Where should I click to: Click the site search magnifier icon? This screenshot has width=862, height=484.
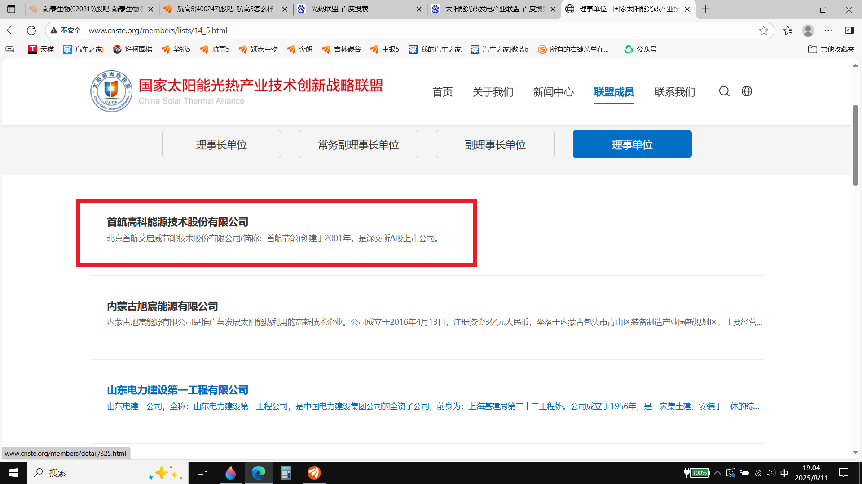tap(724, 91)
